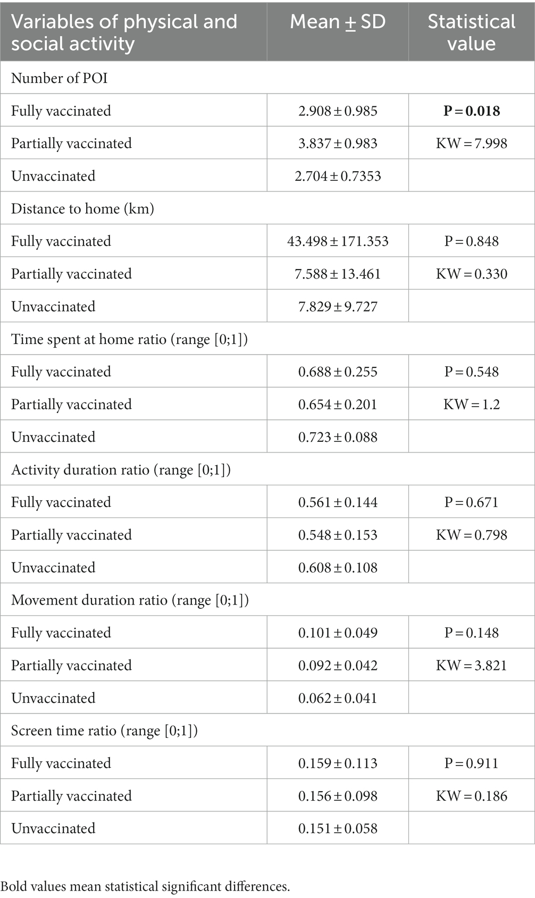Click the 'Statistical value' column header
This screenshot has width=535, height=898.
click(x=471, y=32)
